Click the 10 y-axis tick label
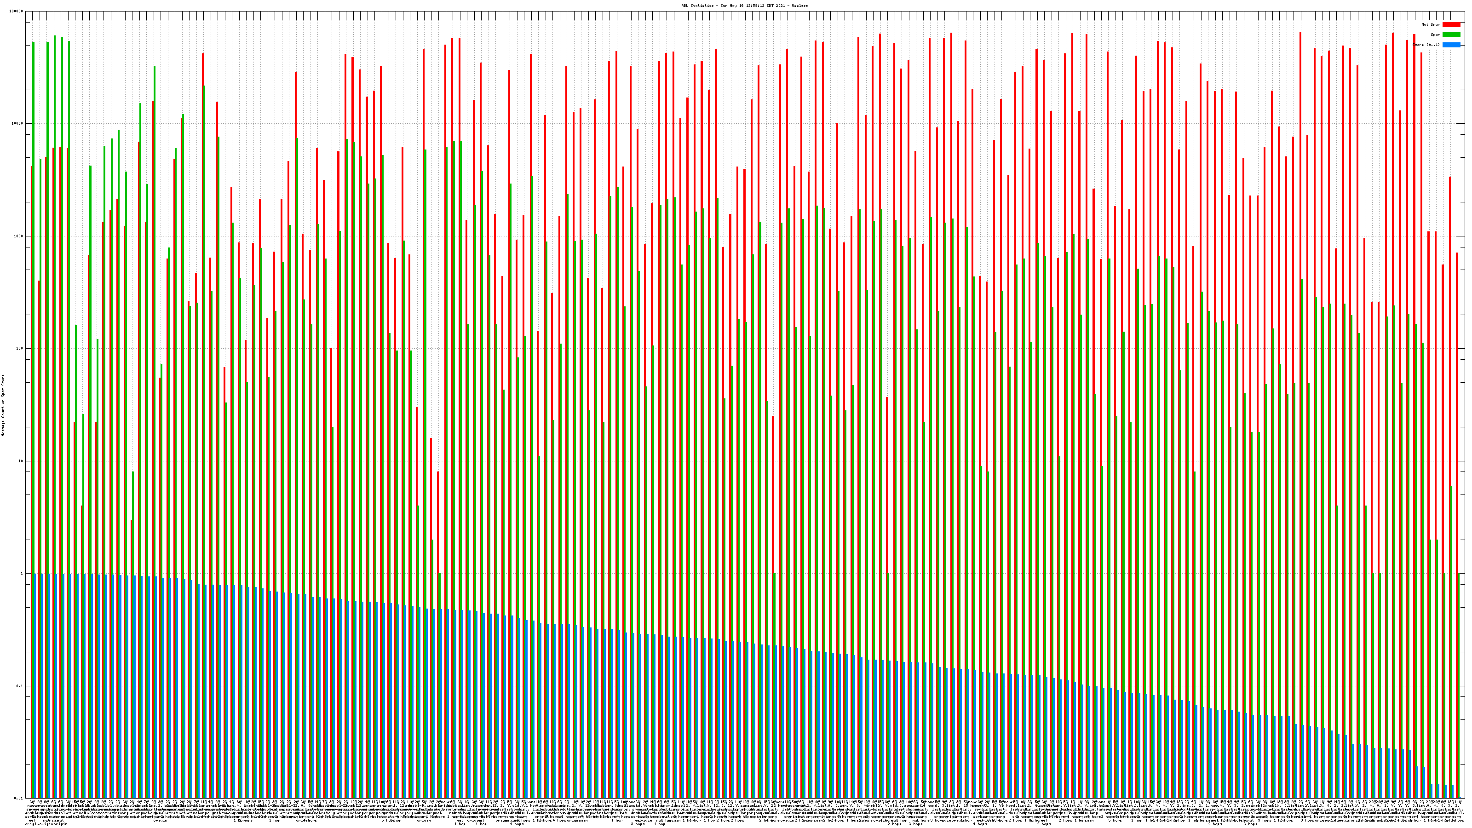 [x=21, y=461]
